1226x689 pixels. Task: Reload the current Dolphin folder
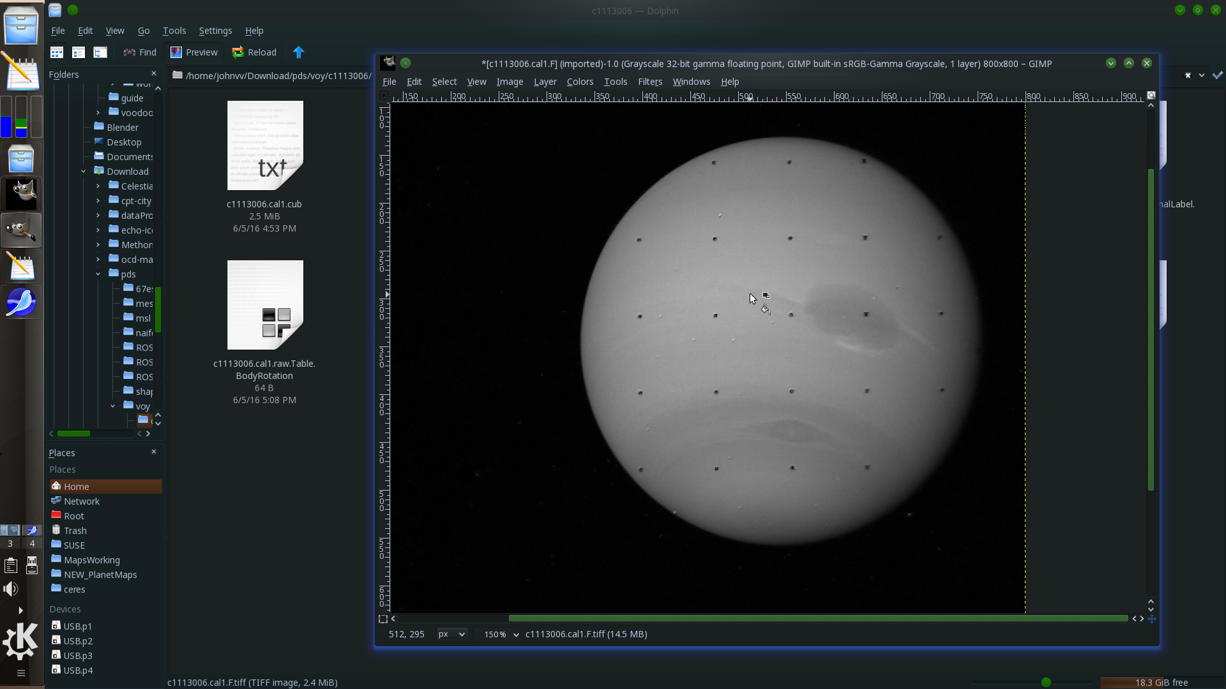coord(254,52)
